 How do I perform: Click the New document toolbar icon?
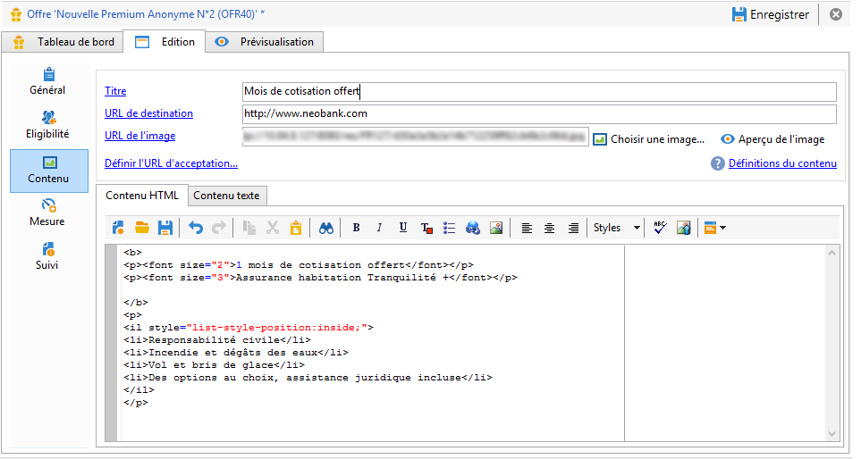[118, 228]
